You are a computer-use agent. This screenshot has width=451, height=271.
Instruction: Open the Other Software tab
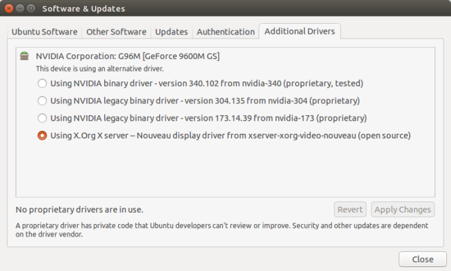point(115,32)
